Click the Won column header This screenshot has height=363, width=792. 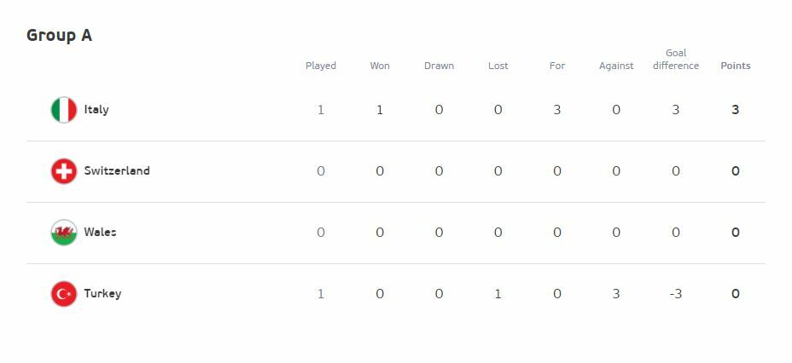pos(380,66)
